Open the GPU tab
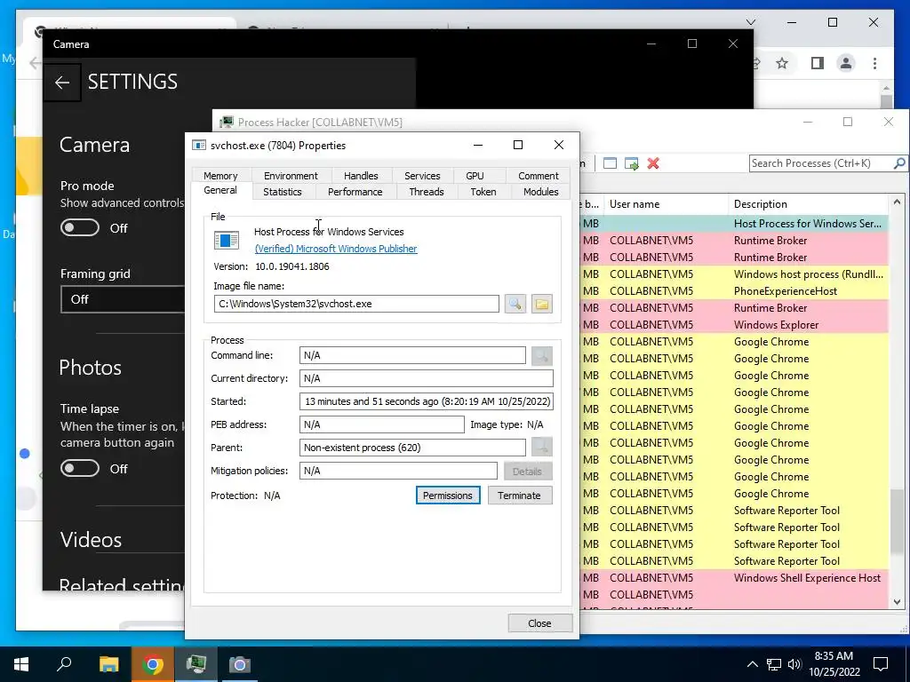Viewport: 910px width, 682px height. [x=475, y=176]
